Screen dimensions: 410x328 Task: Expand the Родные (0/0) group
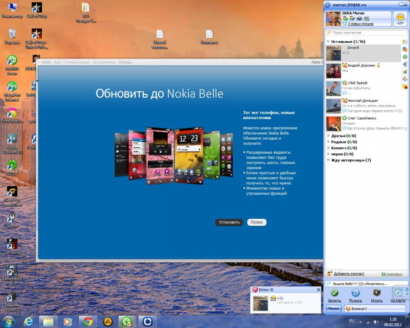pyautogui.click(x=328, y=142)
